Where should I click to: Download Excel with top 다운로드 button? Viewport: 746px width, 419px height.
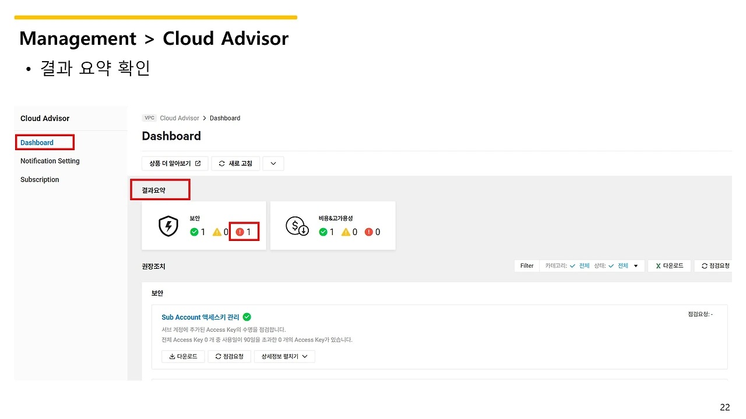[669, 266]
